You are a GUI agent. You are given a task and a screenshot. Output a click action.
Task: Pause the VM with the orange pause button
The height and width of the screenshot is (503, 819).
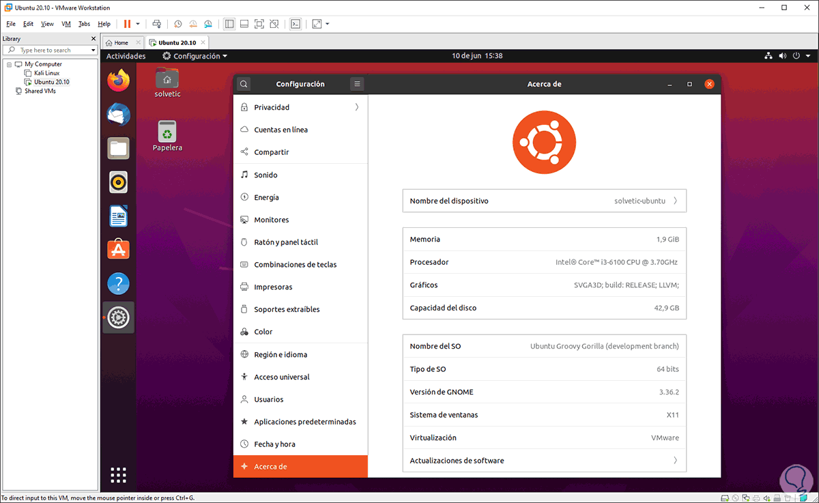[x=127, y=24]
